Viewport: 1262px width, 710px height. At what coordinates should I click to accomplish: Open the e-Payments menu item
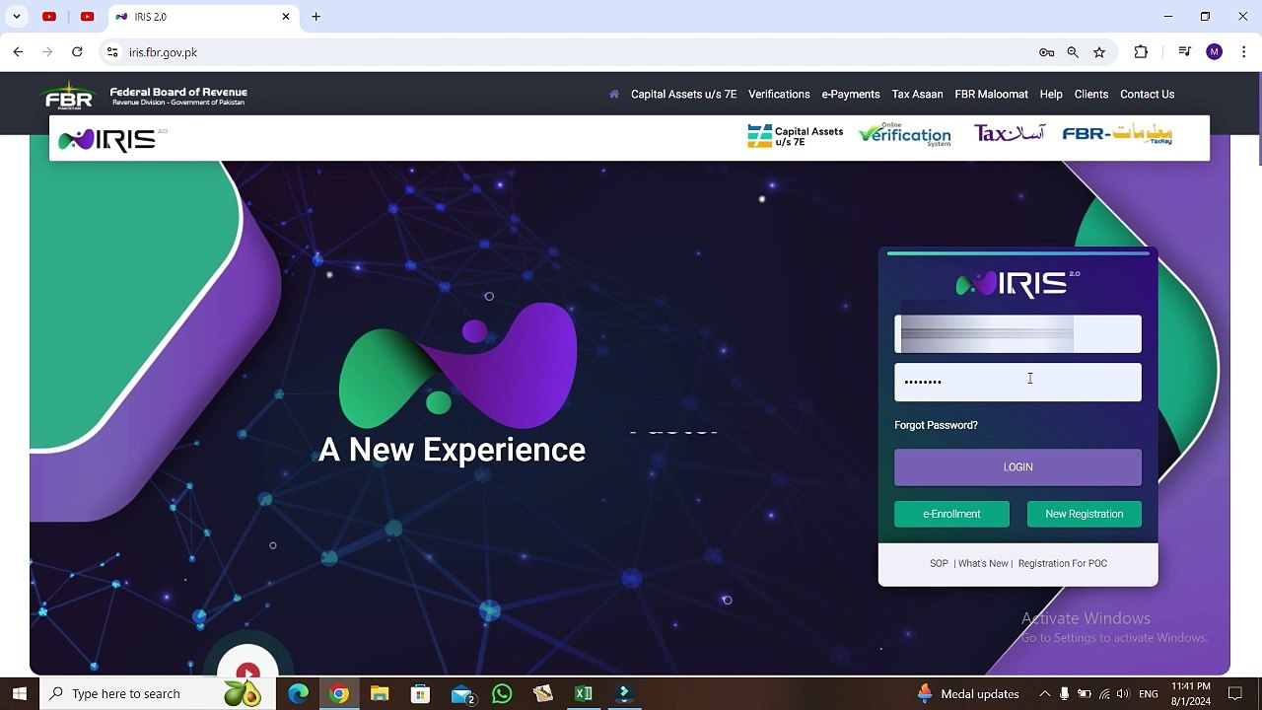pos(851,95)
